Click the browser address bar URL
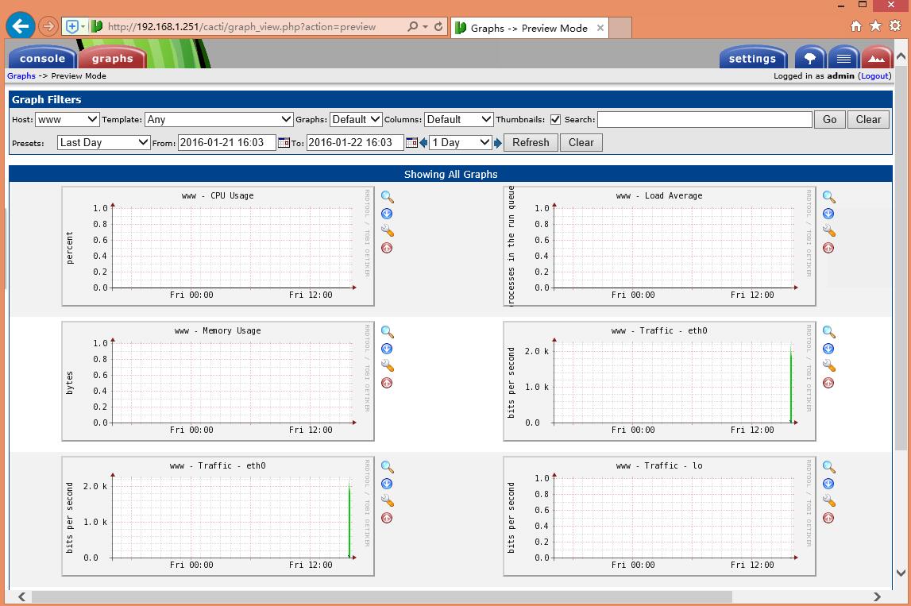Viewport: 911px width, 606px height. pyautogui.click(x=241, y=27)
